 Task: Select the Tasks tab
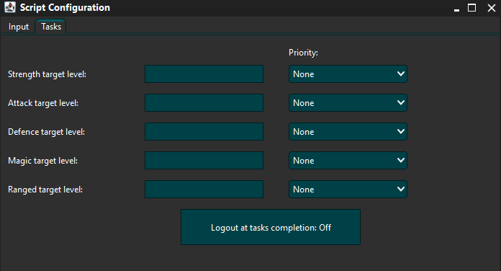coord(51,26)
